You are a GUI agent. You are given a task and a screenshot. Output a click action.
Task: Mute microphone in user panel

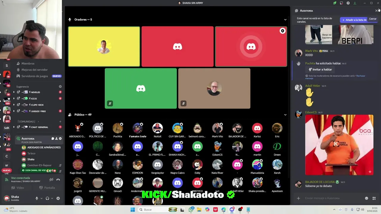37,198
